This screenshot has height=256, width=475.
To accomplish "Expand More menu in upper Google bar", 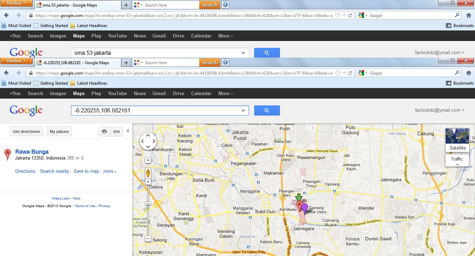I will [225, 36].
